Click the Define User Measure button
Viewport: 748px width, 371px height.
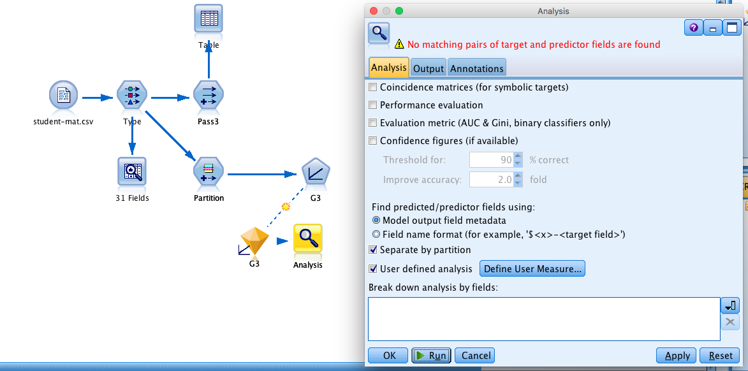(x=532, y=269)
